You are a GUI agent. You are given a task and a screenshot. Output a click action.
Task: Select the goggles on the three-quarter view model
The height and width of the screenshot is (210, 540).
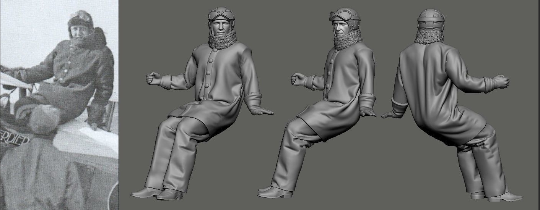[340, 16]
